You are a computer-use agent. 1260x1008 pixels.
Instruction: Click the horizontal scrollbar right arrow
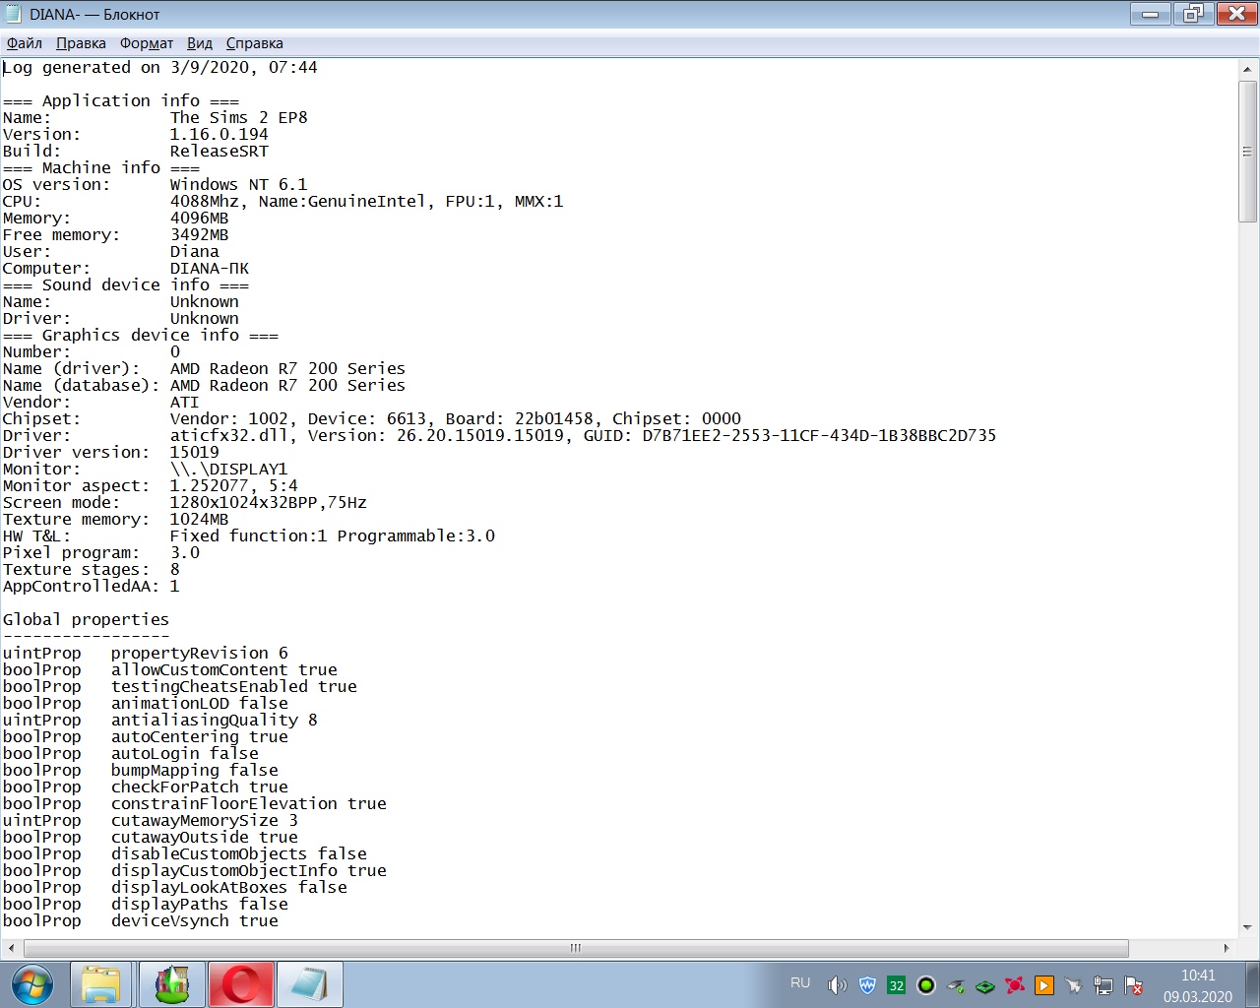coord(1226,948)
